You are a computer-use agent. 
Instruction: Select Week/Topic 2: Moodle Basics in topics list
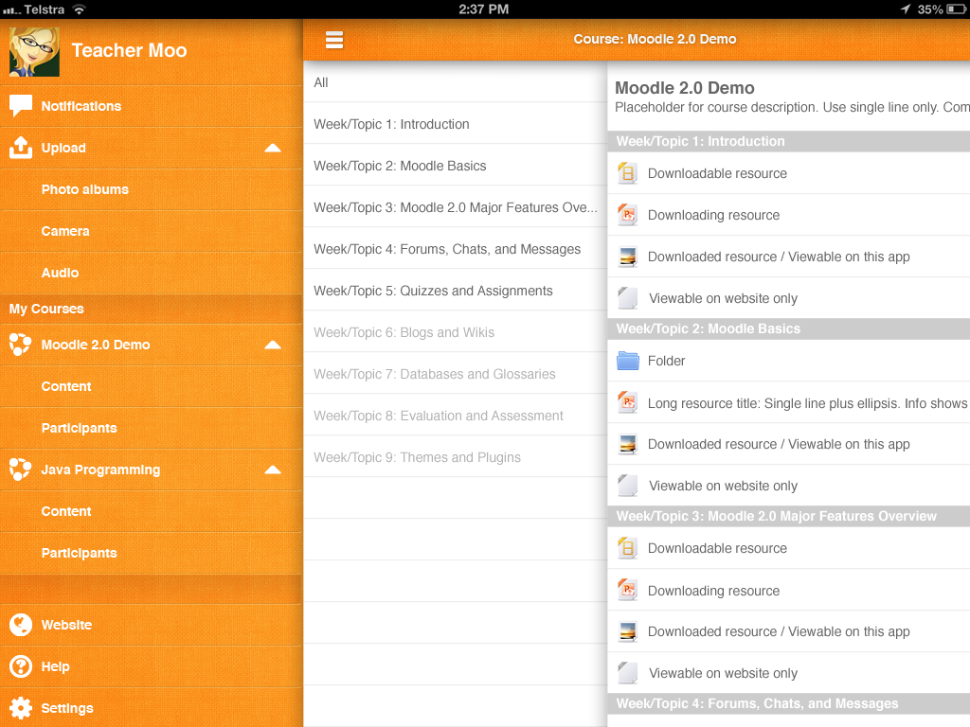coord(456,166)
